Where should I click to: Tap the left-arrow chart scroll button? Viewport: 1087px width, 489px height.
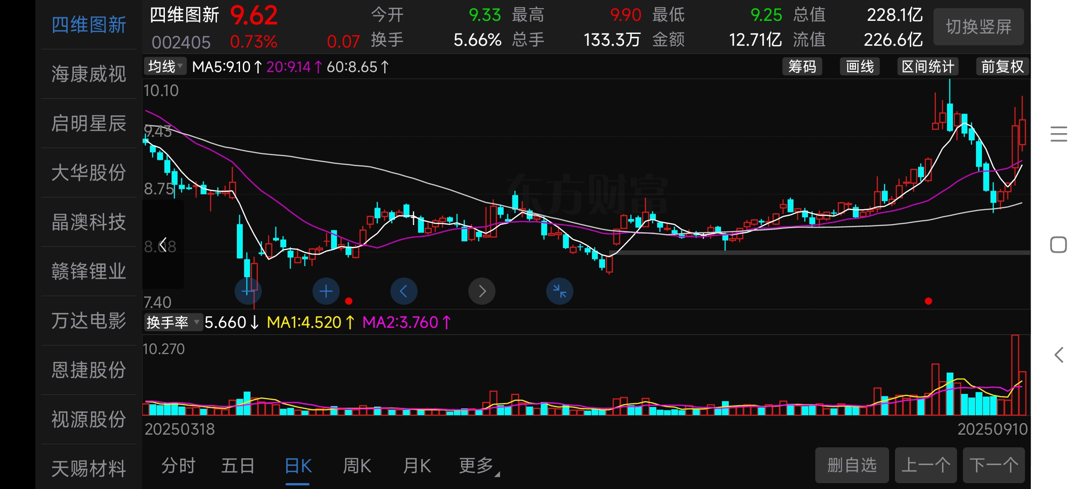click(x=404, y=291)
